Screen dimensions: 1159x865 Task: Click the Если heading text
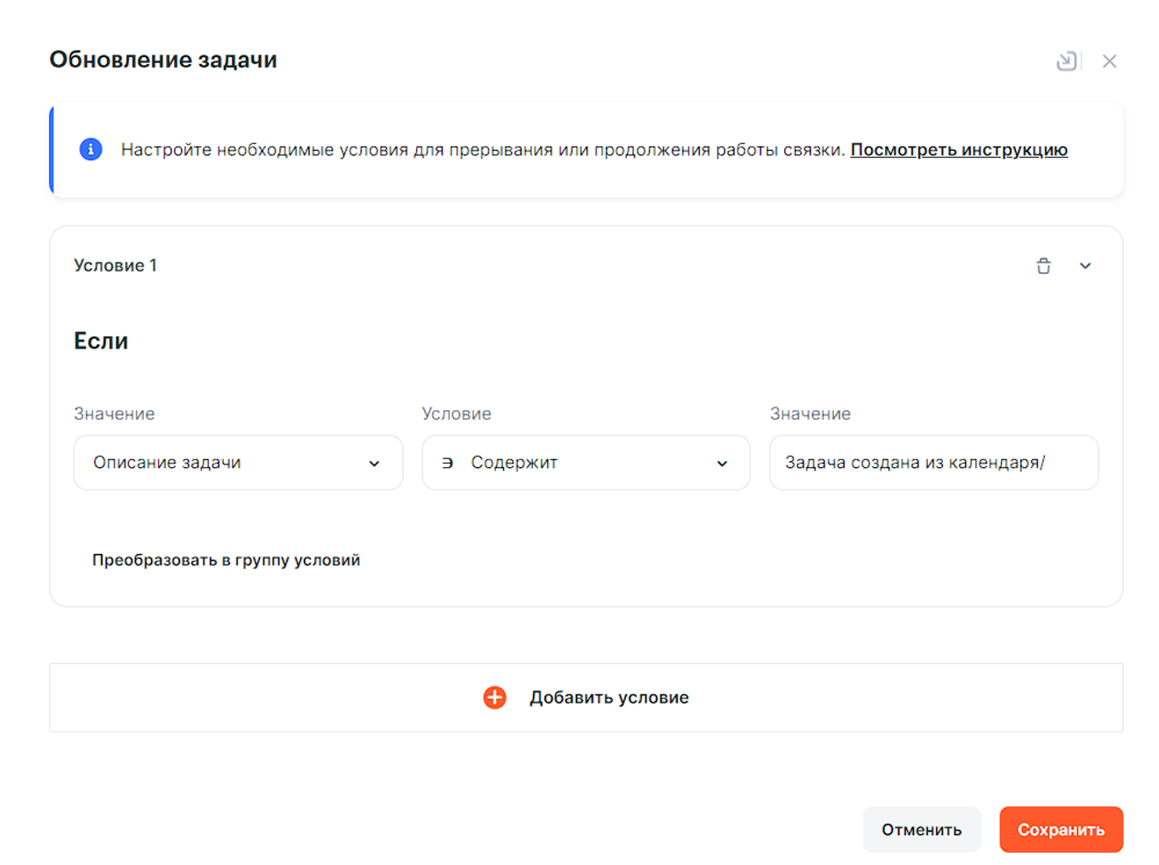click(x=101, y=341)
